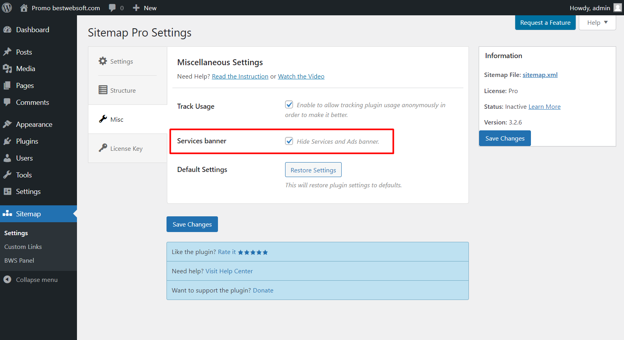
Task: Select Settings submenu under Sitemap
Action: click(x=16, y=233)
